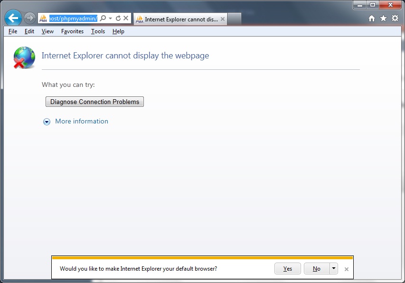This screenshot has width=405, height=283.
Task: Stop loading with the address bar X
Action: point(126,18)
